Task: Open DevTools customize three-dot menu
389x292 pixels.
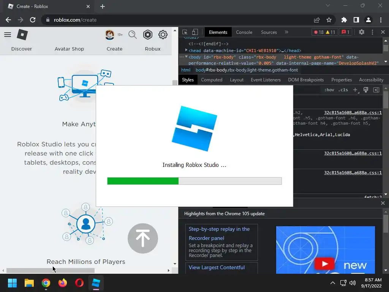Action: pyautogui.click(x=372, y=32)
